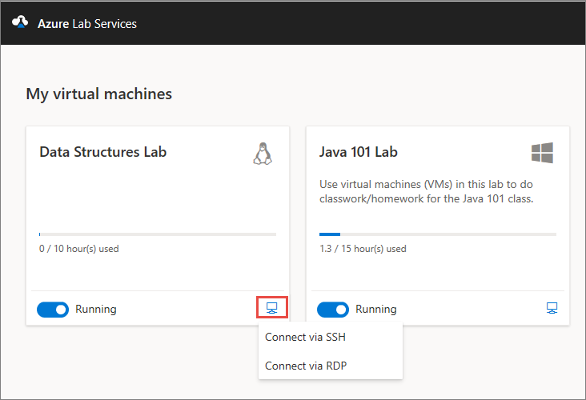Click the My virtual machines heading

pyautogui.click(x=98, y=94)
